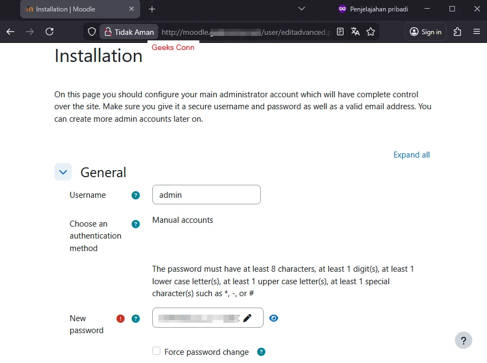Click inside the Username input field
Image resolution: width=487 pixels, height=363 pixels.
coord(206,195)
